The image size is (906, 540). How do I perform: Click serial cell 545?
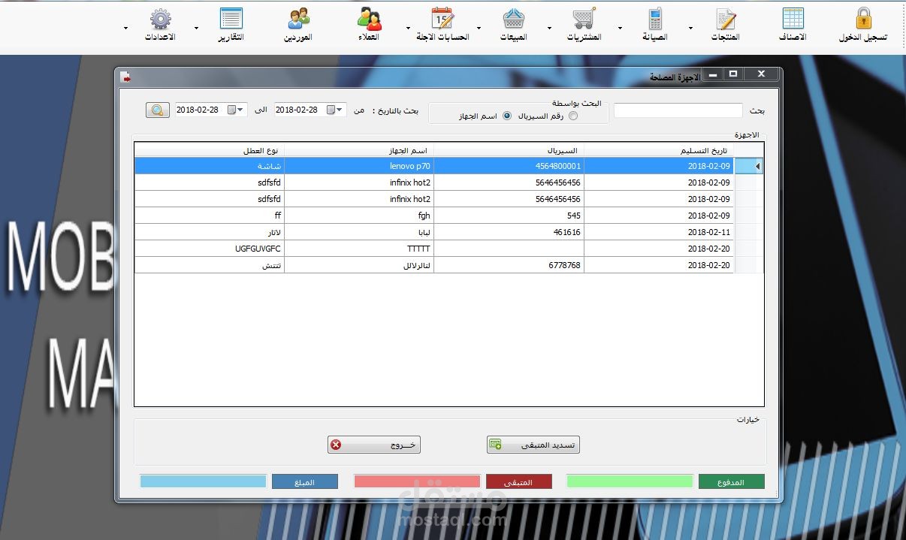click(x=509, y=216)
